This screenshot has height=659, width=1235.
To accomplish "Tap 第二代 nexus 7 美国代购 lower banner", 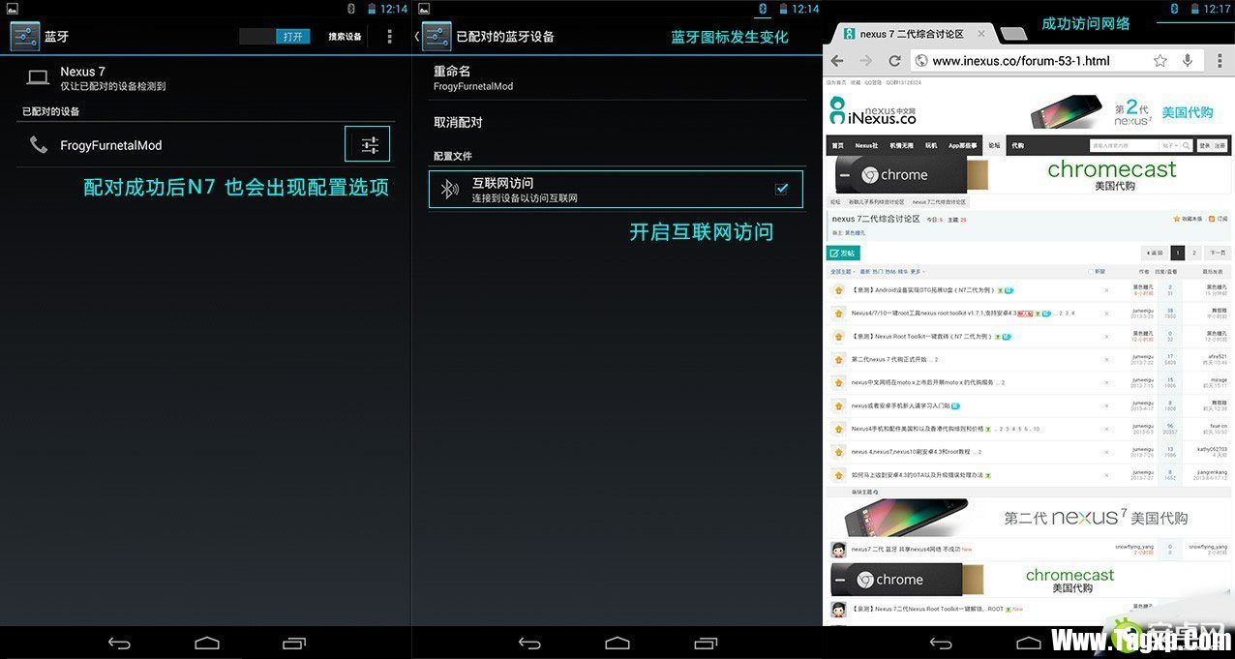I will point(1028,517).
